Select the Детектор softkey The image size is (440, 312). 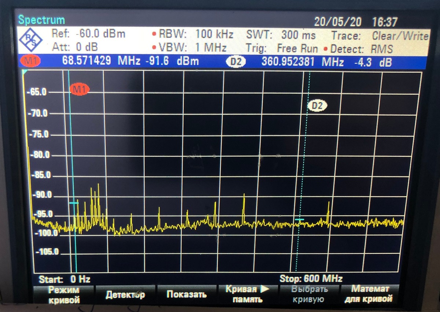click(x=125, y=295)
